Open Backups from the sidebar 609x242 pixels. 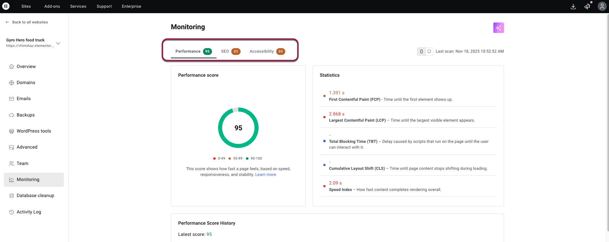(26, 115)
